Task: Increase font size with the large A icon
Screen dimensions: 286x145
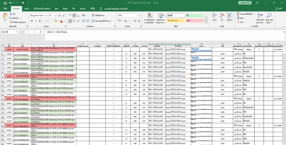Action: point(60,16)
